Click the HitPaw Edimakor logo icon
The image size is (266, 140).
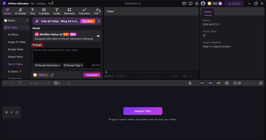click(4, 3)
